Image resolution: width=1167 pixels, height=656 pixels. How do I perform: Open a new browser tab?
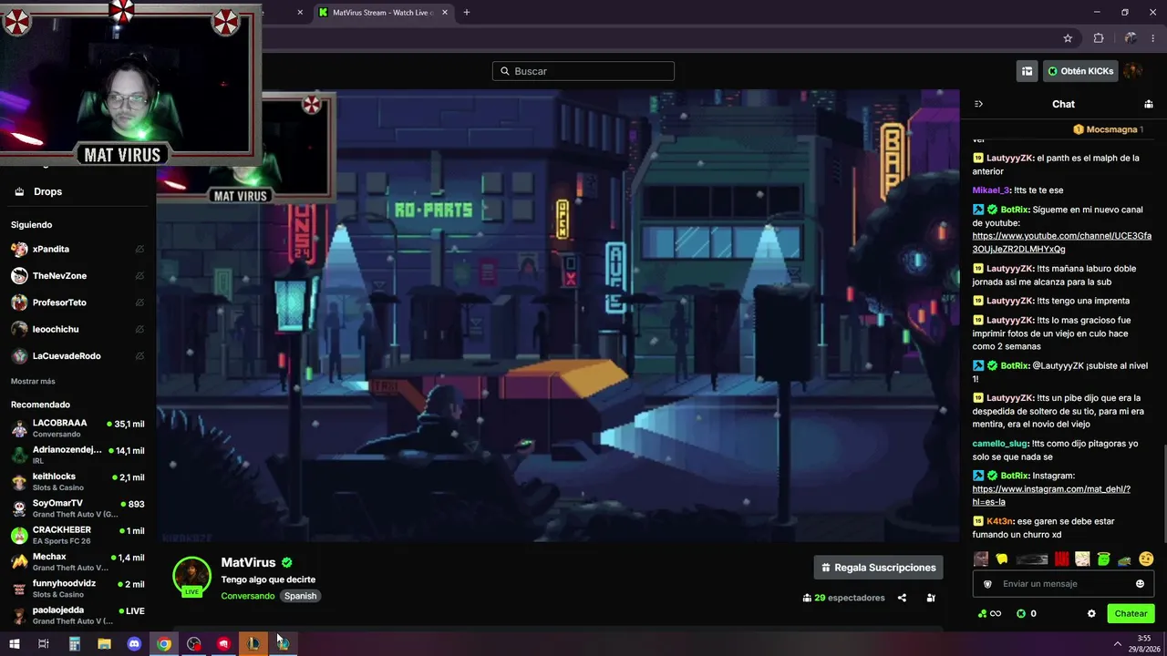(x=467, y=13)
